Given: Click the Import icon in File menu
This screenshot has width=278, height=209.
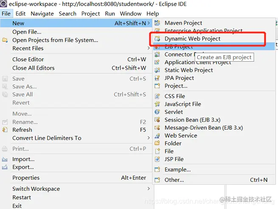Looking at the screenshot, I should tap(5, 159).
